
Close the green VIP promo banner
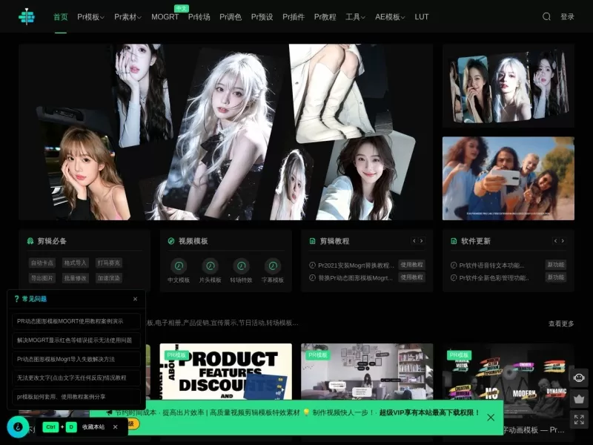491,418
